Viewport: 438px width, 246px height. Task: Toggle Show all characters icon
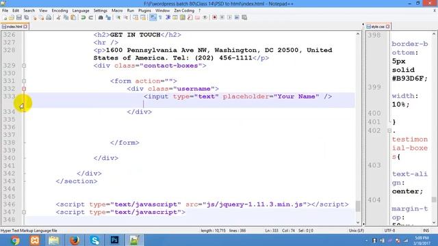point(159,18)
